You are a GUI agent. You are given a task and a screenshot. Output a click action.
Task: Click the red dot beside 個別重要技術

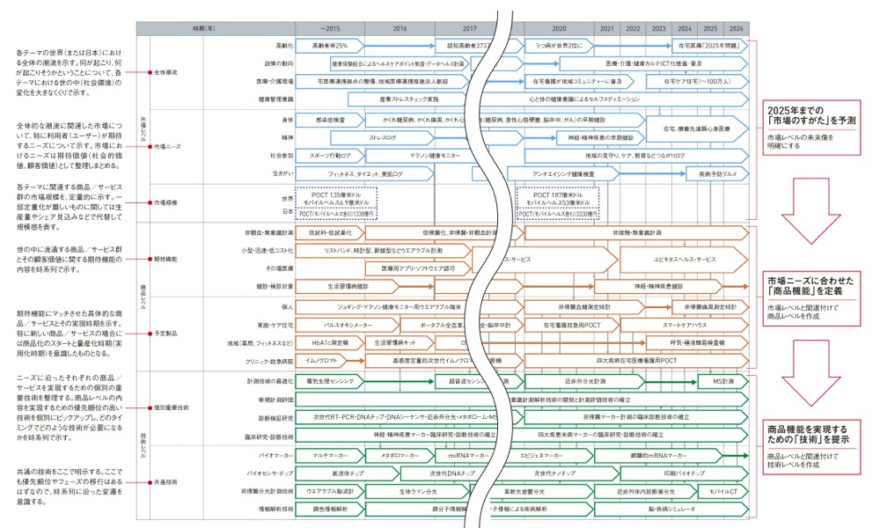tap(150, 408)
